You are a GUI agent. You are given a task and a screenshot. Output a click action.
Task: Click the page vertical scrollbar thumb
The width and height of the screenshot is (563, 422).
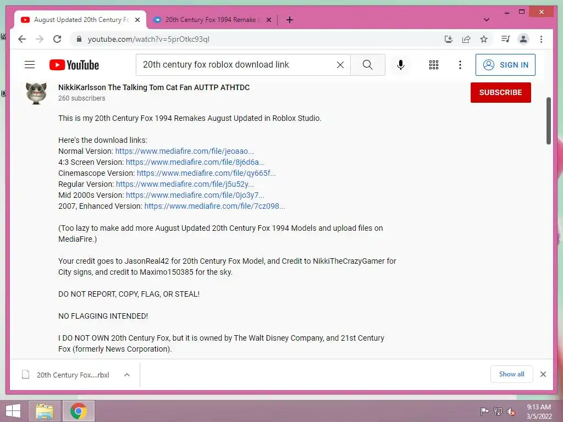[548, 120]
